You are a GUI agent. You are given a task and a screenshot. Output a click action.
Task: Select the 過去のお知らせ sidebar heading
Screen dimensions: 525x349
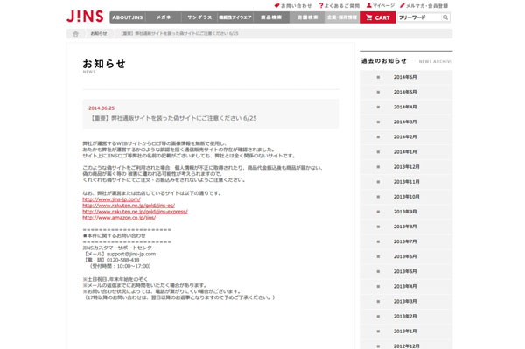click(384, 61)
